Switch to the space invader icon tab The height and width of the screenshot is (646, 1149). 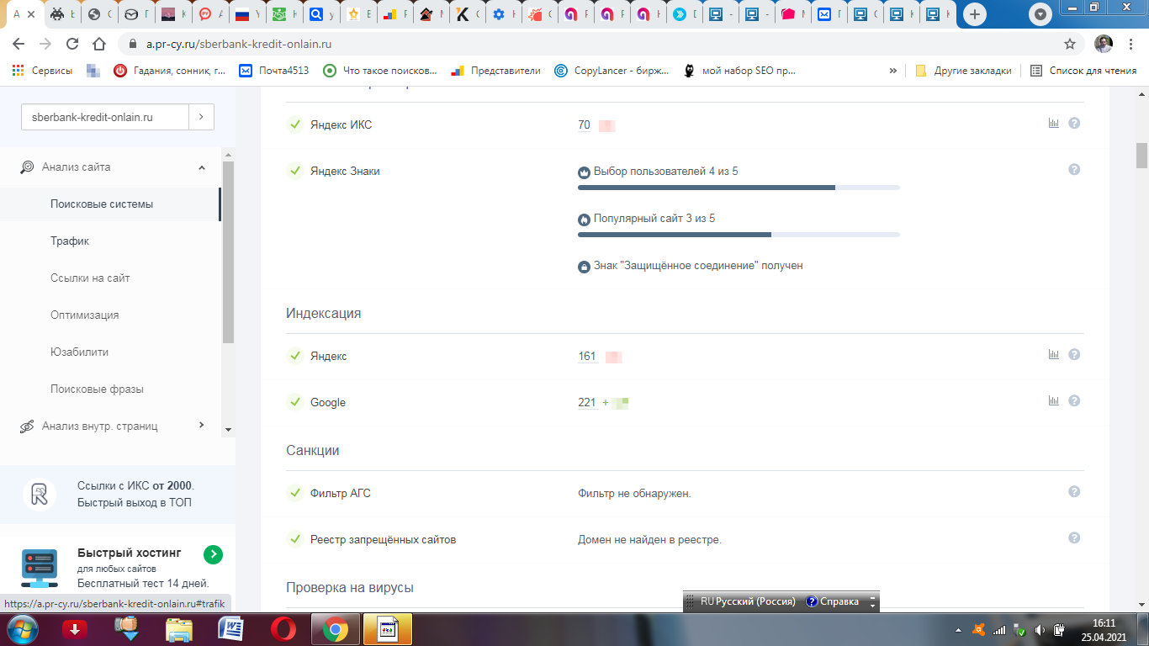click(x=57, y=14)
